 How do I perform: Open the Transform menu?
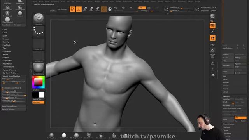coord(182,2)
